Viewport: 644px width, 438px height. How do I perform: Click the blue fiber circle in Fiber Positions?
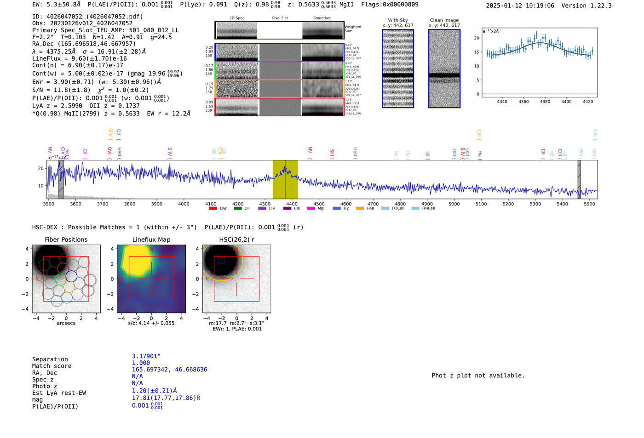[71, 276]
